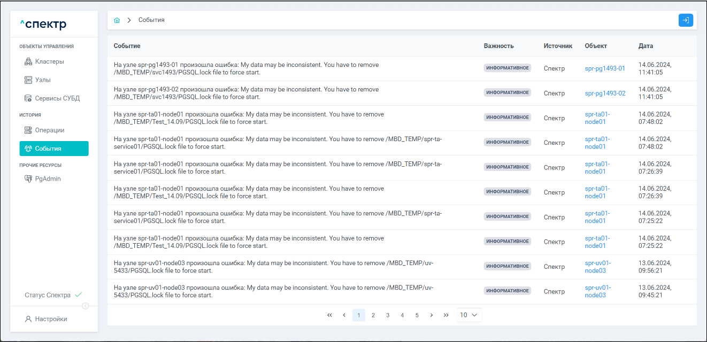Jump to first page of events
Viewport: 707px width, 342px height.
(x=329, y=315)
